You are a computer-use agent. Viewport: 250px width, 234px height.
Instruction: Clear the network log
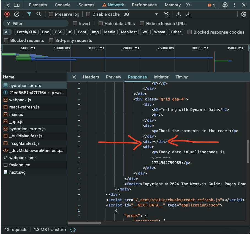[17, 14]
